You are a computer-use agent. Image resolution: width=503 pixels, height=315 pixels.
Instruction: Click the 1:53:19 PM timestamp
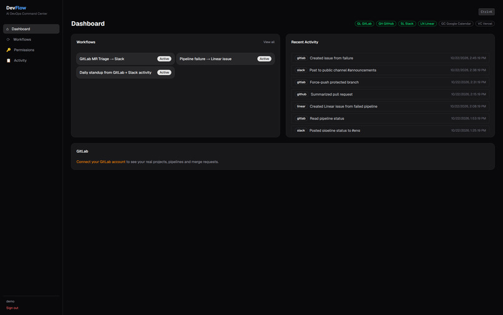[468, 118]
